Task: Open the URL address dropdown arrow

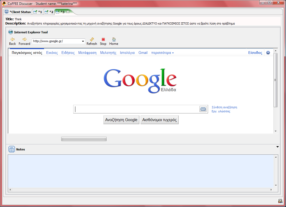Action: point(83,41)
